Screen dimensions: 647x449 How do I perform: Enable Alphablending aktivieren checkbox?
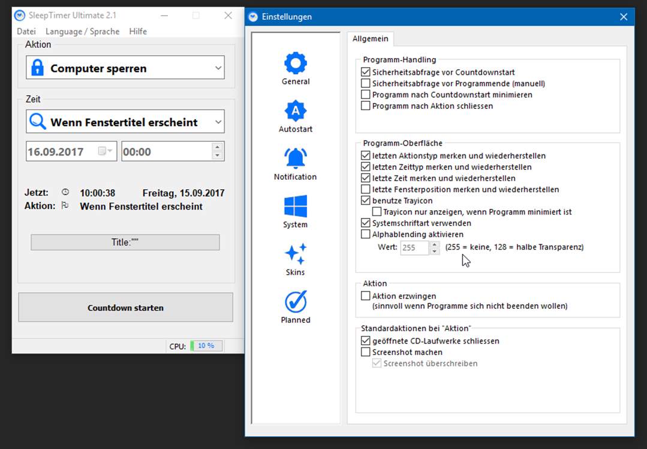click(365, 234)
